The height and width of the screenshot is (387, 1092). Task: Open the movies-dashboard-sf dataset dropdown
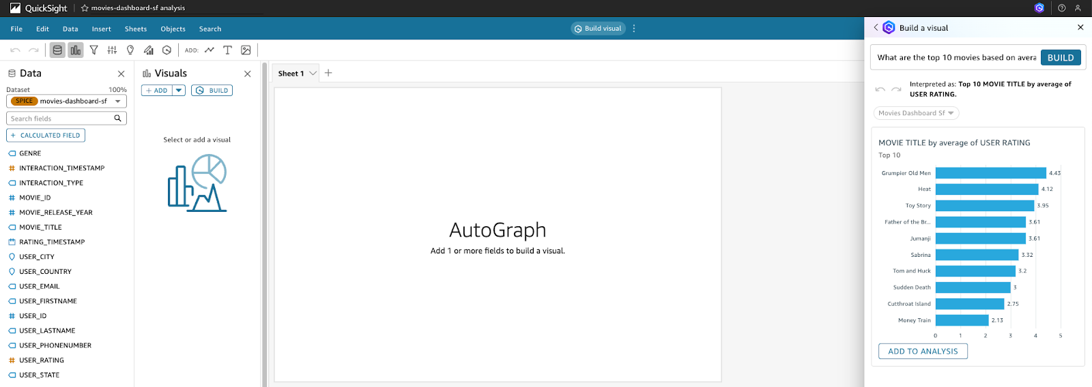(x=66, y=101)
